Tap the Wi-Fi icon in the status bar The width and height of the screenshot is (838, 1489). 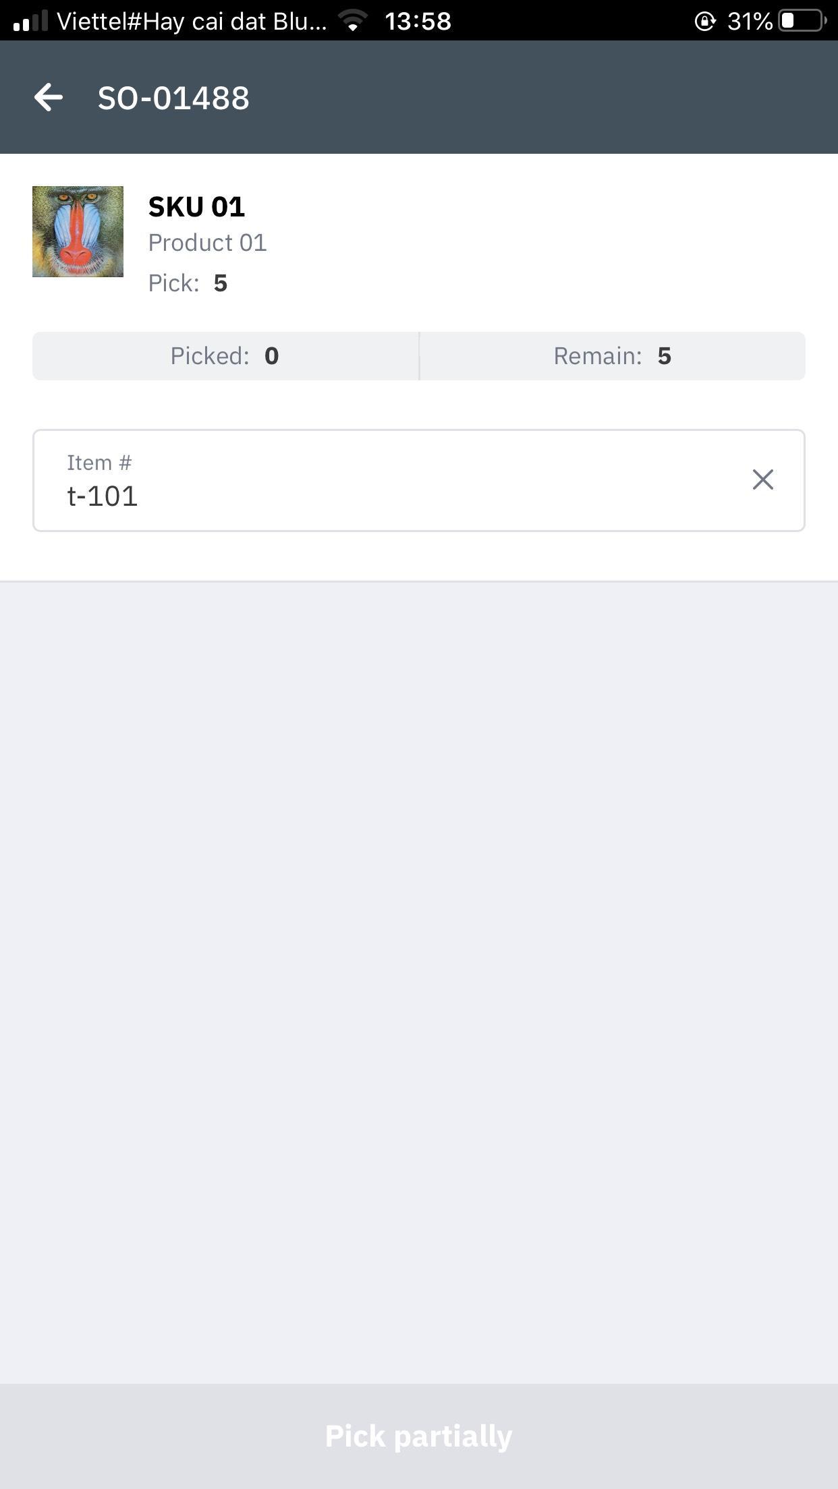[x=352, y=21]
